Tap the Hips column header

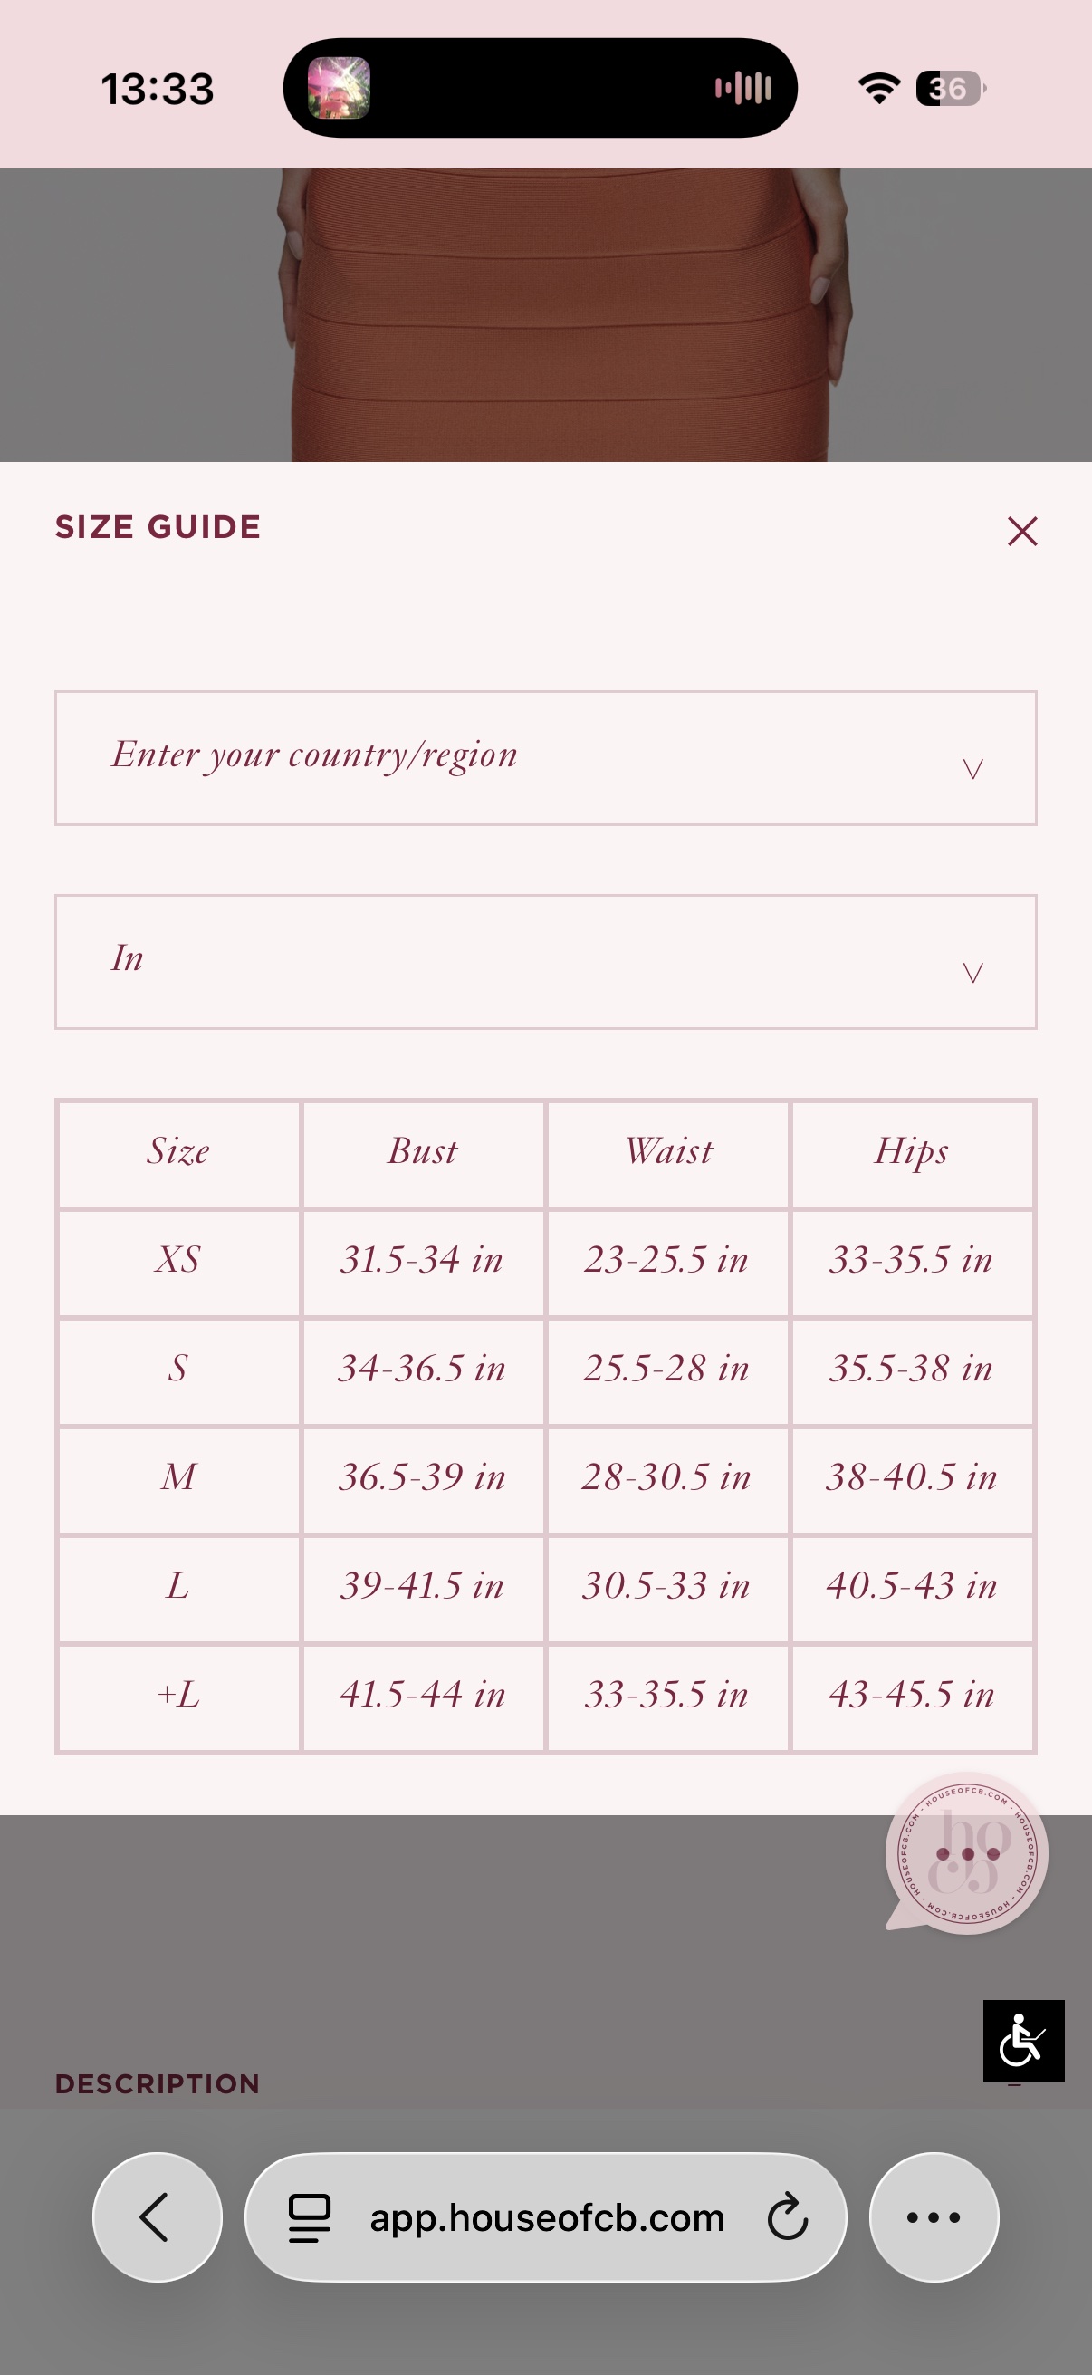pyautogui.click(x=912, y=1153)
